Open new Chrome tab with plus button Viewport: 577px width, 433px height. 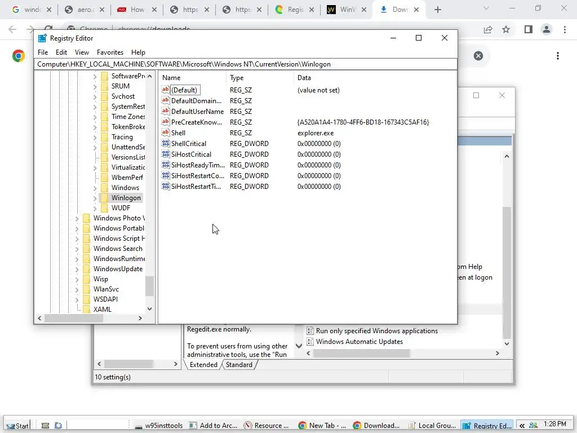point(437,10)
